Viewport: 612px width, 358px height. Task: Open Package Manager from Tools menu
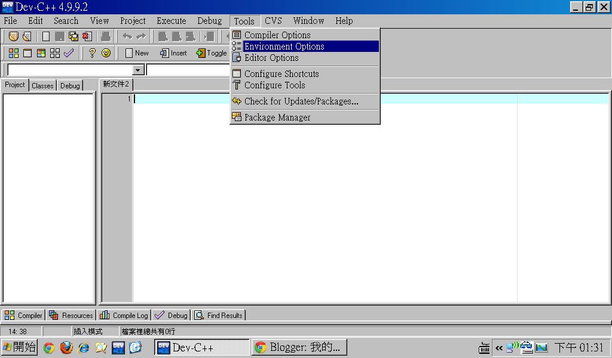click(305, 118)
